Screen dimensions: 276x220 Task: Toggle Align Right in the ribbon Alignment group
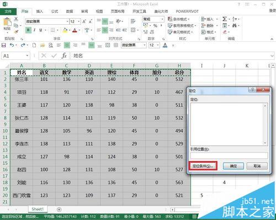pos(112,30)
